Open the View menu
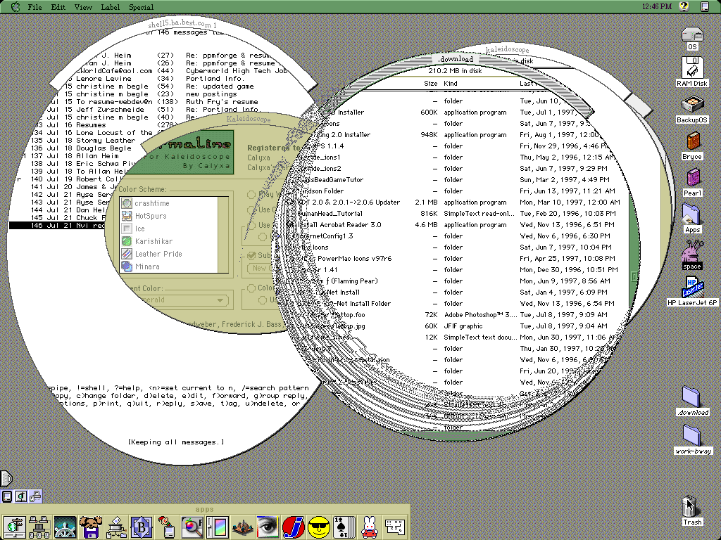This screenshot has height=540, width=721. click(83, 7)
